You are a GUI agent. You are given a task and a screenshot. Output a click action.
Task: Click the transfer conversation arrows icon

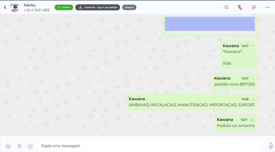(226, 7)
